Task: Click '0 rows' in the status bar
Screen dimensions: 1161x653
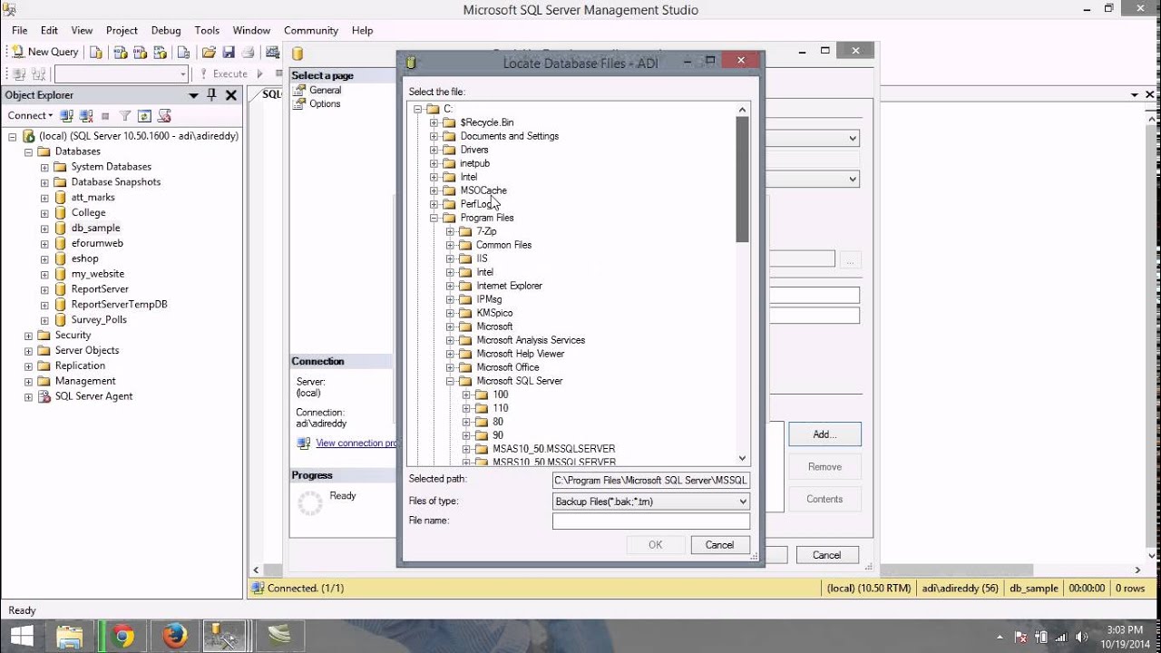Action: [x=1130, y=589]
